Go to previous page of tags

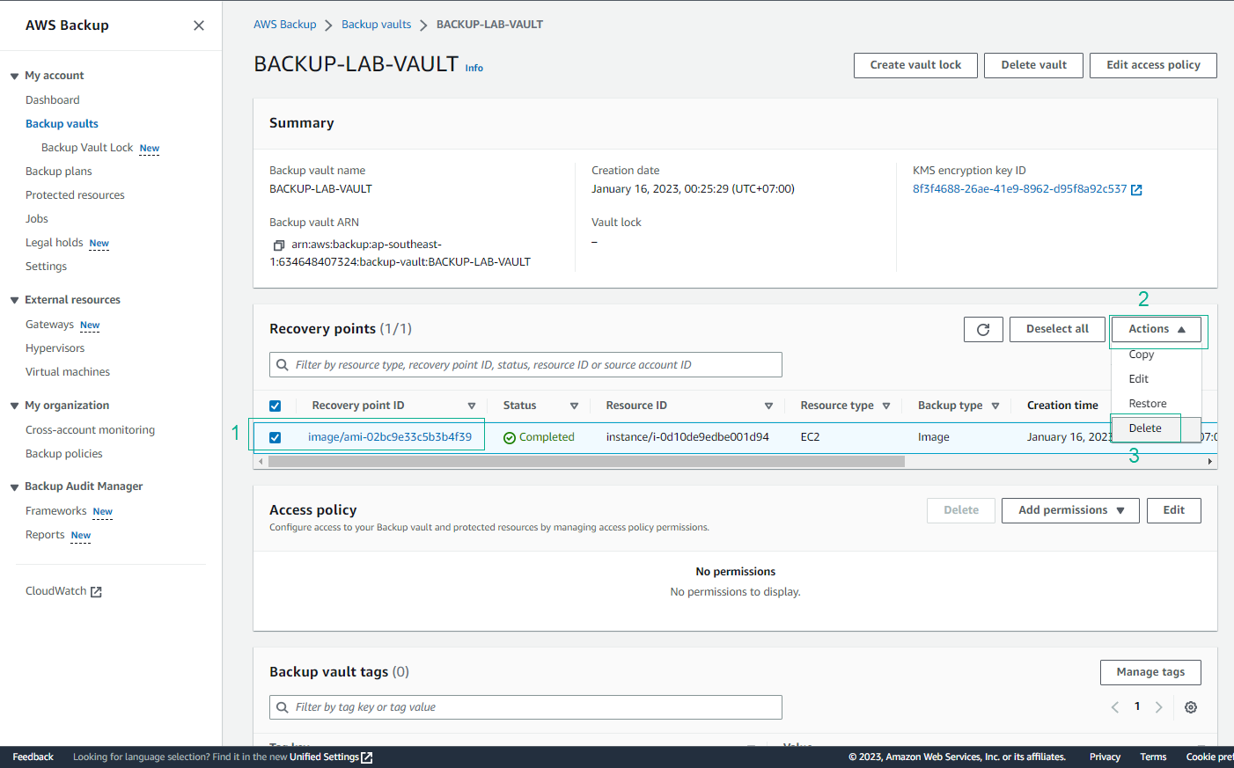[x=1115, y=707]
